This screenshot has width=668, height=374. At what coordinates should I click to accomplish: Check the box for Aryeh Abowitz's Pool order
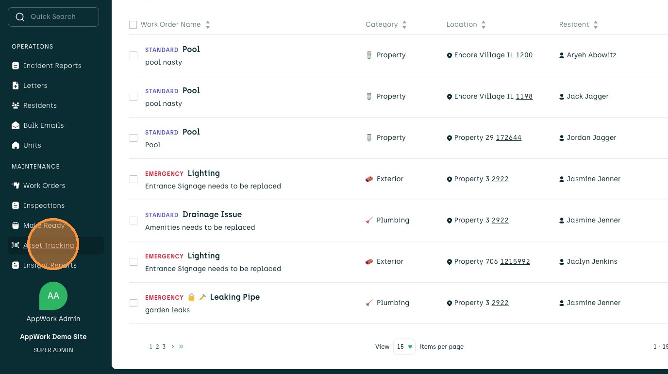134,55
